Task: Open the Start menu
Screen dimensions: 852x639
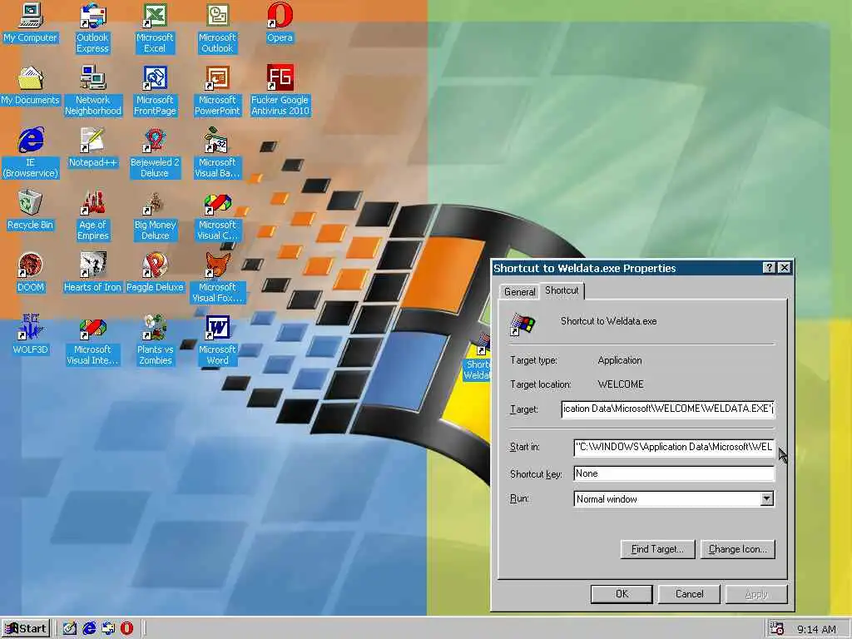Action: click(26, 628)
